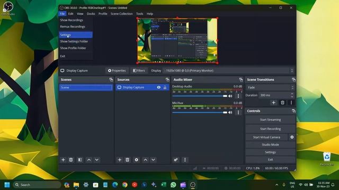339x190 pixels.
Task: Move source down with arrow icon
Action: [x=153, y=160]
